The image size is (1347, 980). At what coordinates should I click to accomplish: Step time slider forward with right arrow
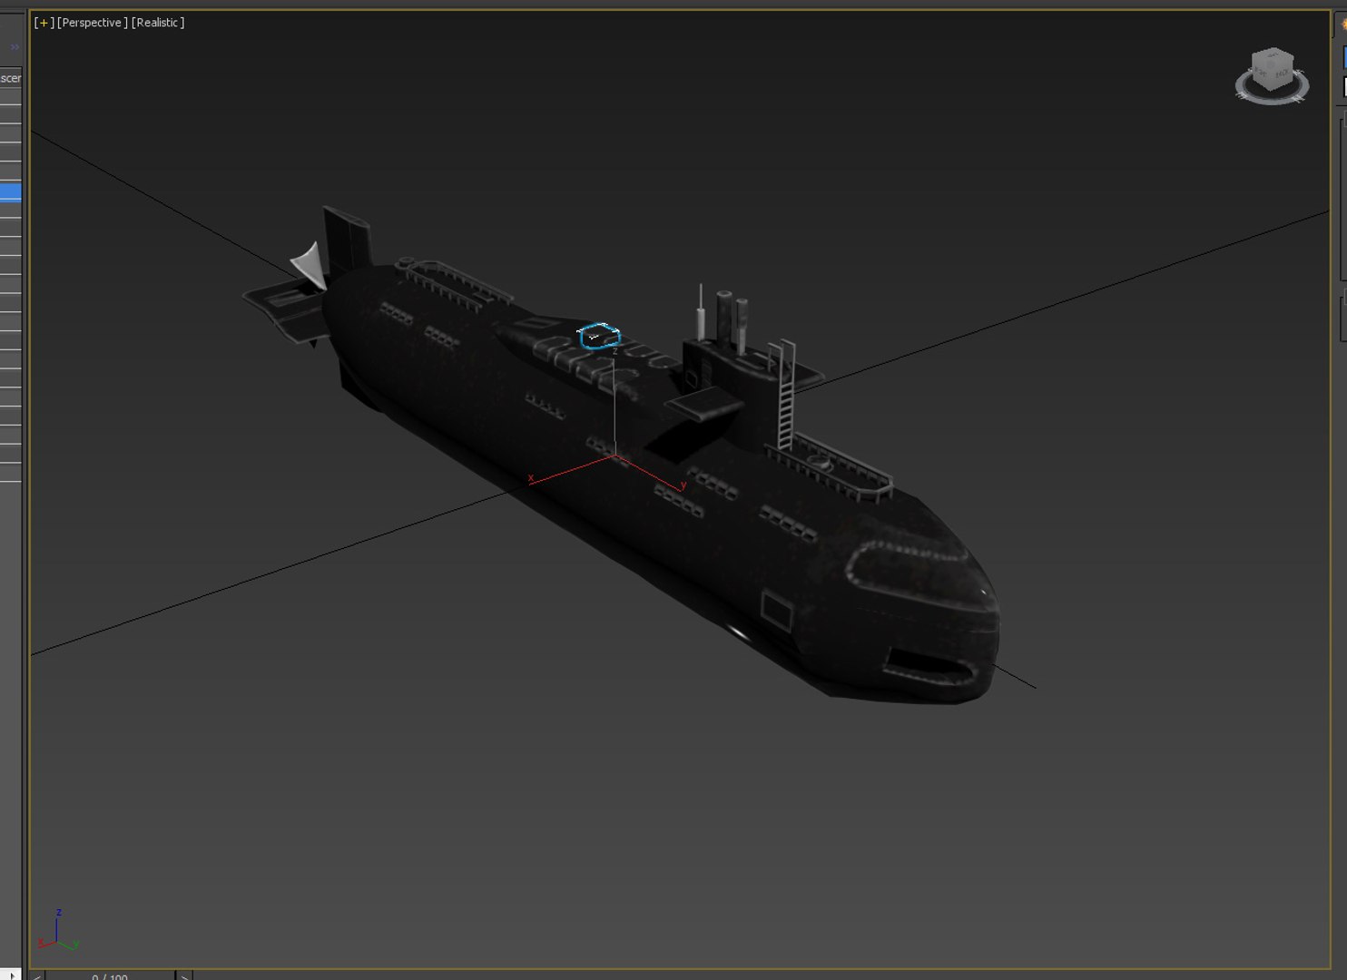click(184, 975)
